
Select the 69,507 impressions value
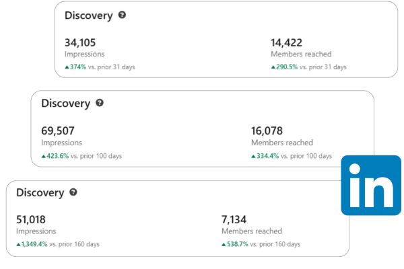click(59, 130)
